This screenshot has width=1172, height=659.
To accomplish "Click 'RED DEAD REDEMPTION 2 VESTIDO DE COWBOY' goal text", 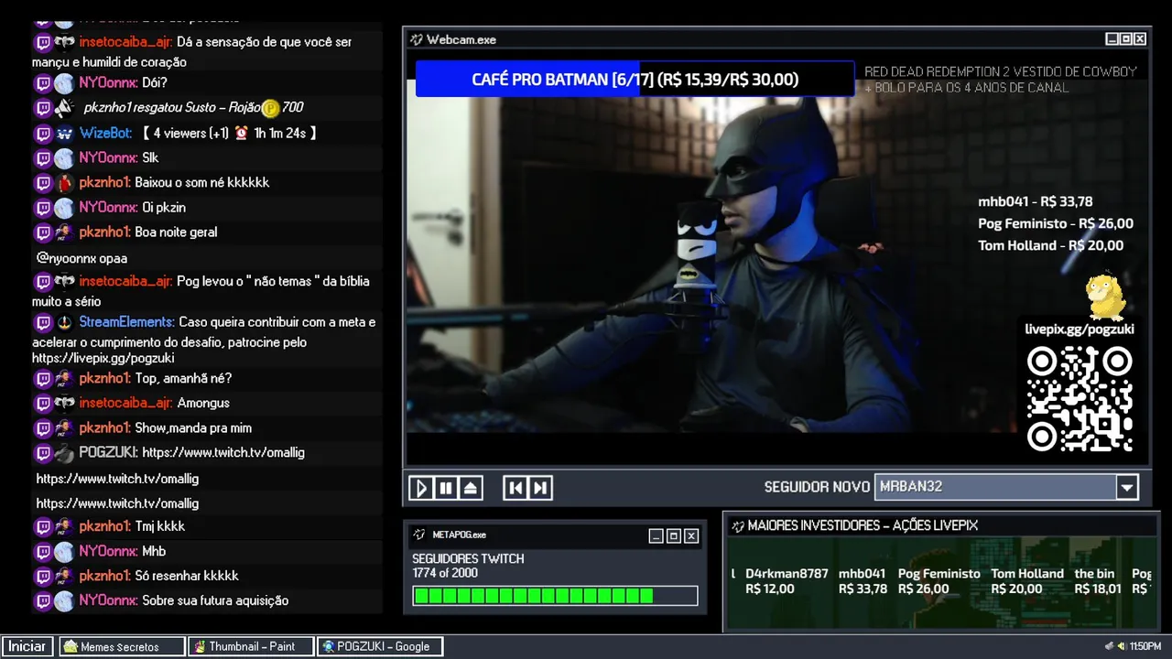I will (x=1001, y=71).
